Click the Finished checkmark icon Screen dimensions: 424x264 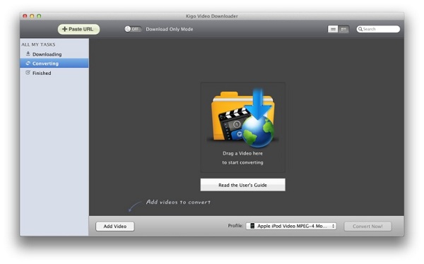pos(28,73)
